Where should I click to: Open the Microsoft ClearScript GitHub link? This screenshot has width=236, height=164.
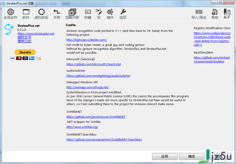click(x=94, y=64)
